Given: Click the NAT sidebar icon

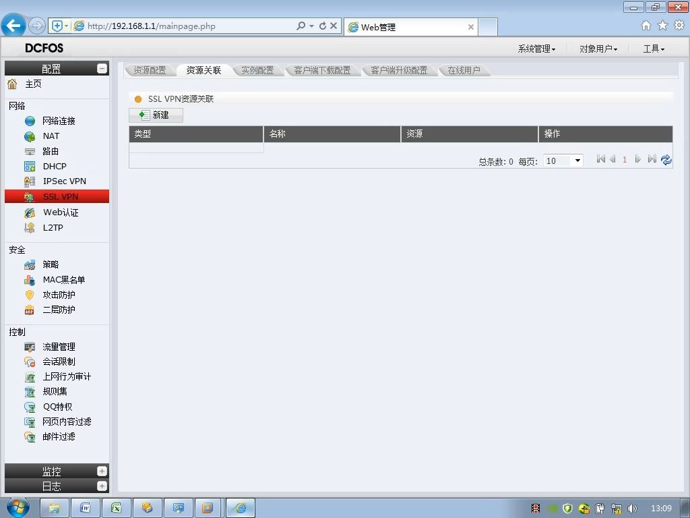Looking at the screenshot, I should [x=30, y=136].
